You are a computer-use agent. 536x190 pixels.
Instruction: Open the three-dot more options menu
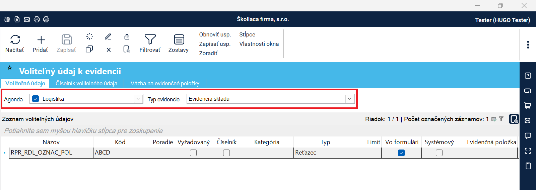pyautogui.click(x=528, y=44)
